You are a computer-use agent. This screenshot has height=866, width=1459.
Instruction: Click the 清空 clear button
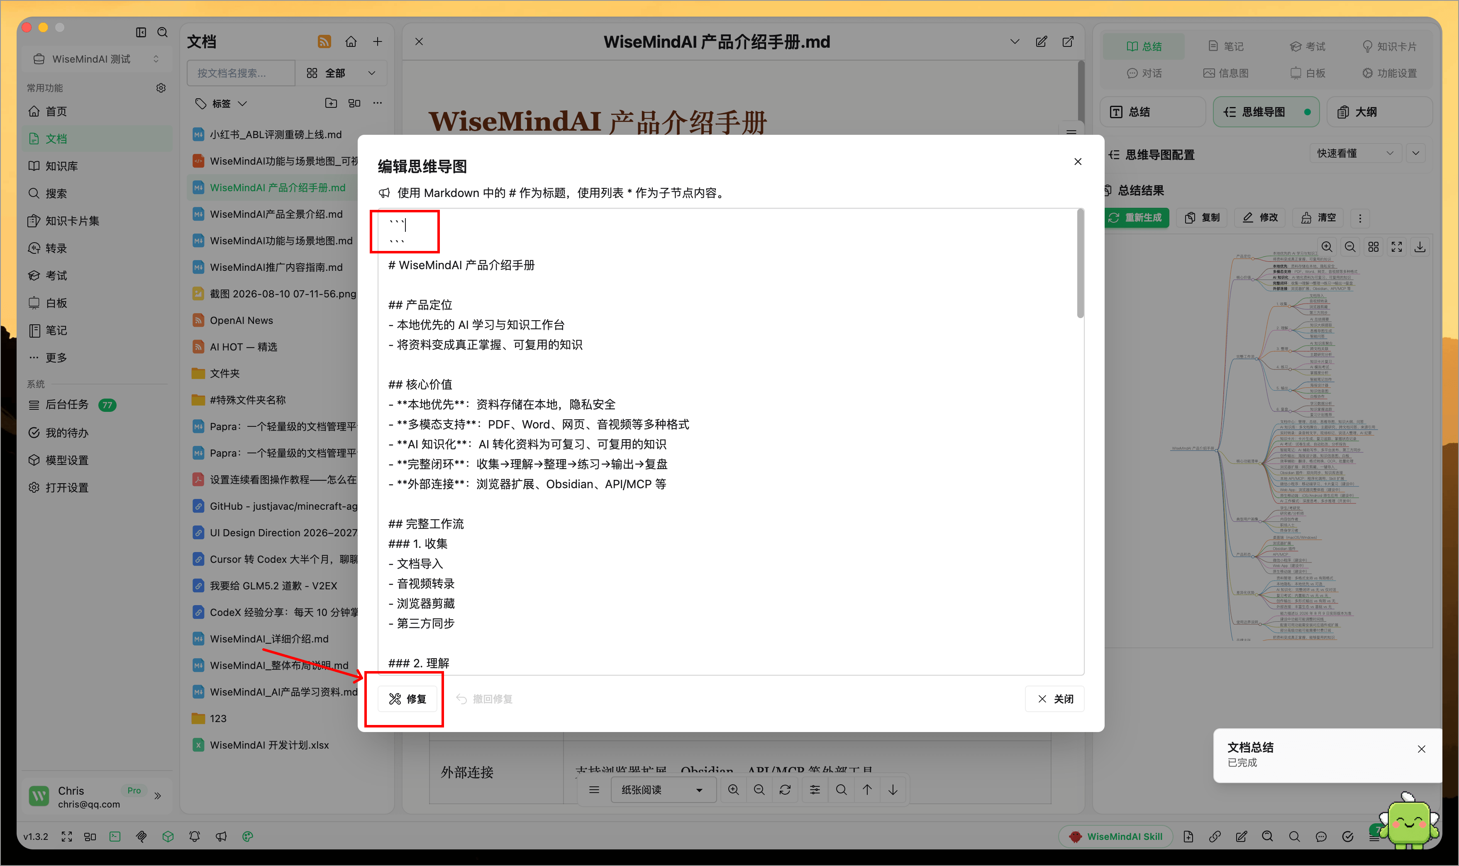pos(1318,218)
